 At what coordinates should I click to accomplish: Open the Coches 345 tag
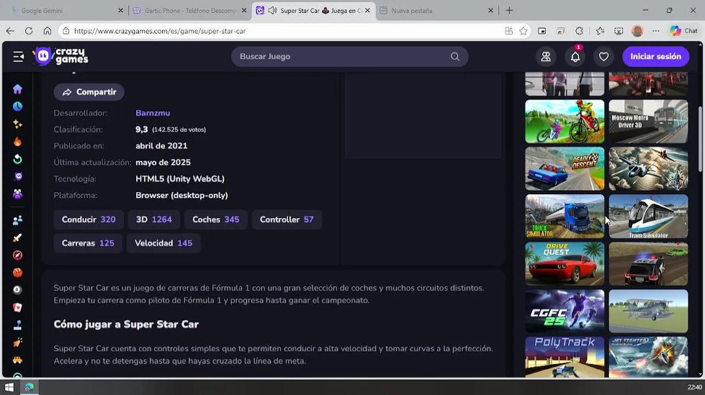tap(216, 219)
